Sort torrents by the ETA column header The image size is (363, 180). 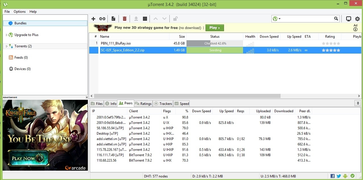point(310,37)
